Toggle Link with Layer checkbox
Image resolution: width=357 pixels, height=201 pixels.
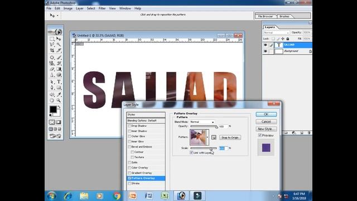coord(191,152)
